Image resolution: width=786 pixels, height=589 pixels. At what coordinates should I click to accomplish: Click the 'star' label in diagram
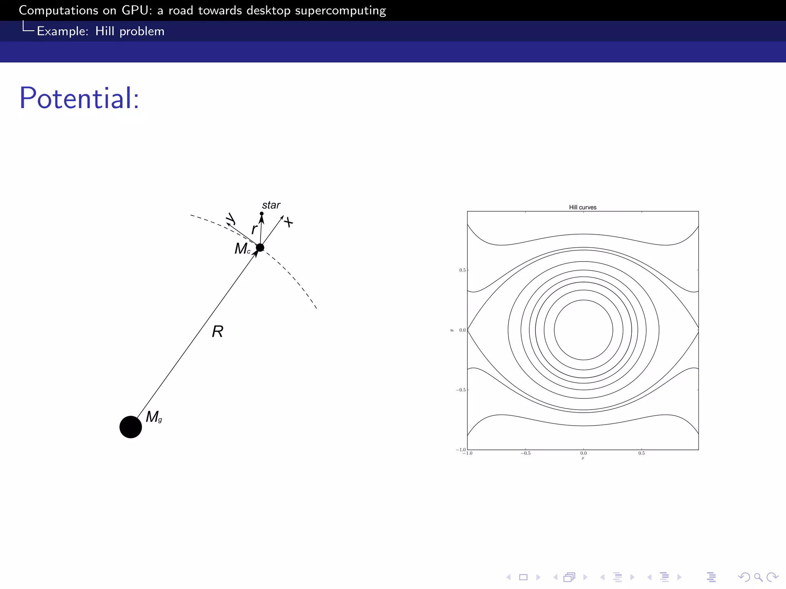[x=271, y=205]
